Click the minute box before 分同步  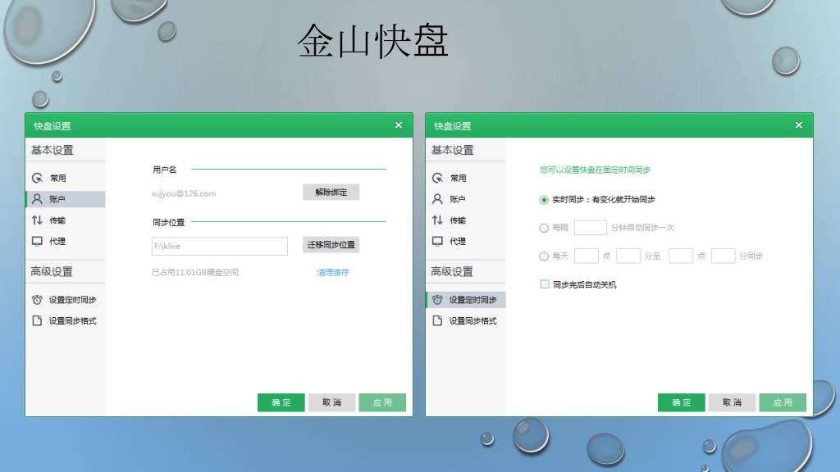(724, 256)
